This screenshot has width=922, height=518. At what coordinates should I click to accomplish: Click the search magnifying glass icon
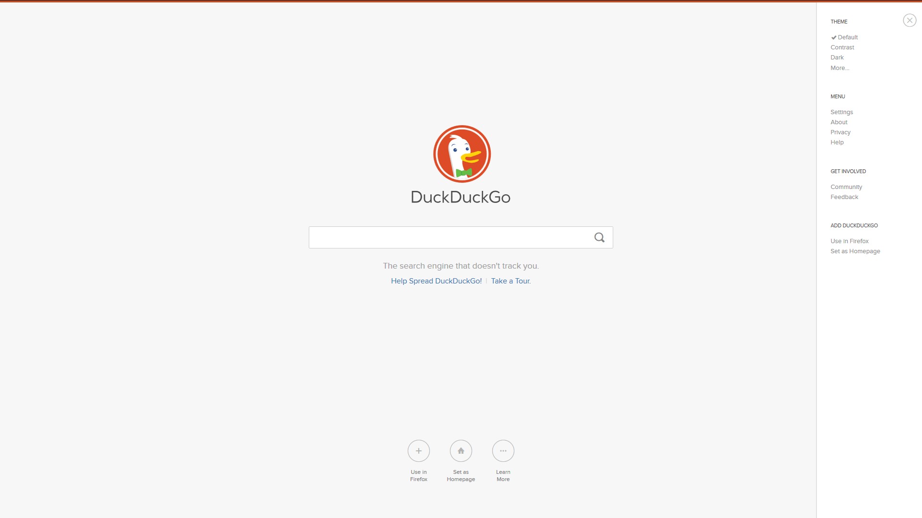click(x=599, y=237)
